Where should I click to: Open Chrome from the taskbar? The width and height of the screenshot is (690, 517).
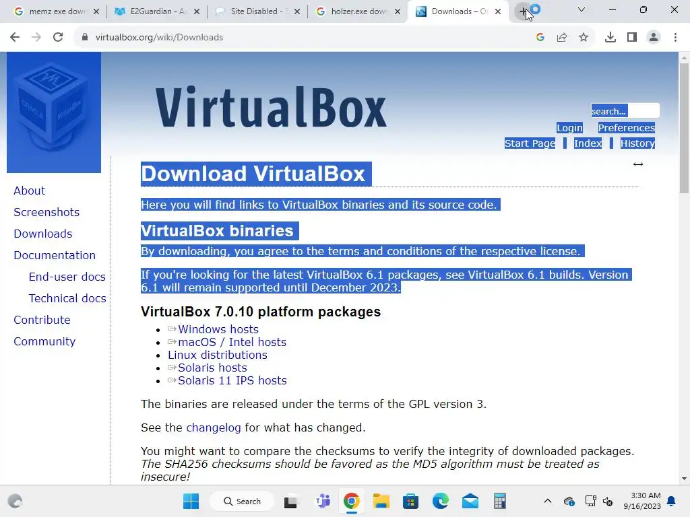click(x=352, y=501)
